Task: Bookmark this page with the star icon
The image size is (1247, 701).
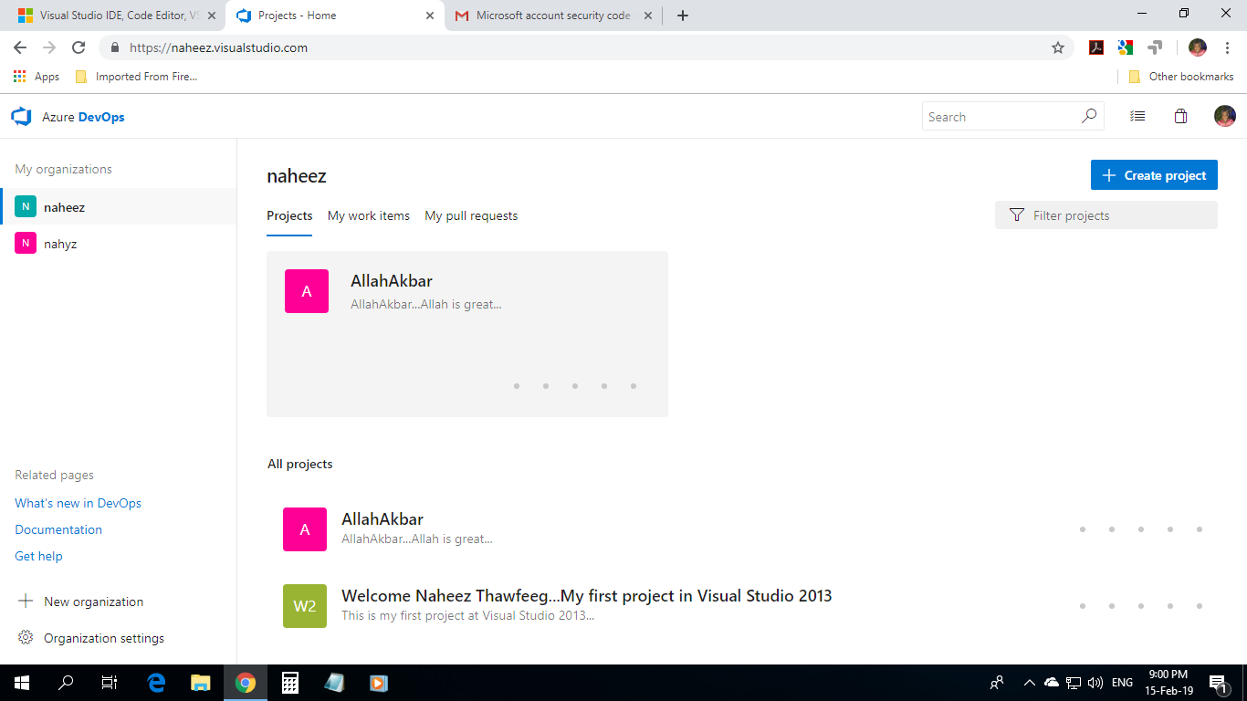Action: point(1058,47)
